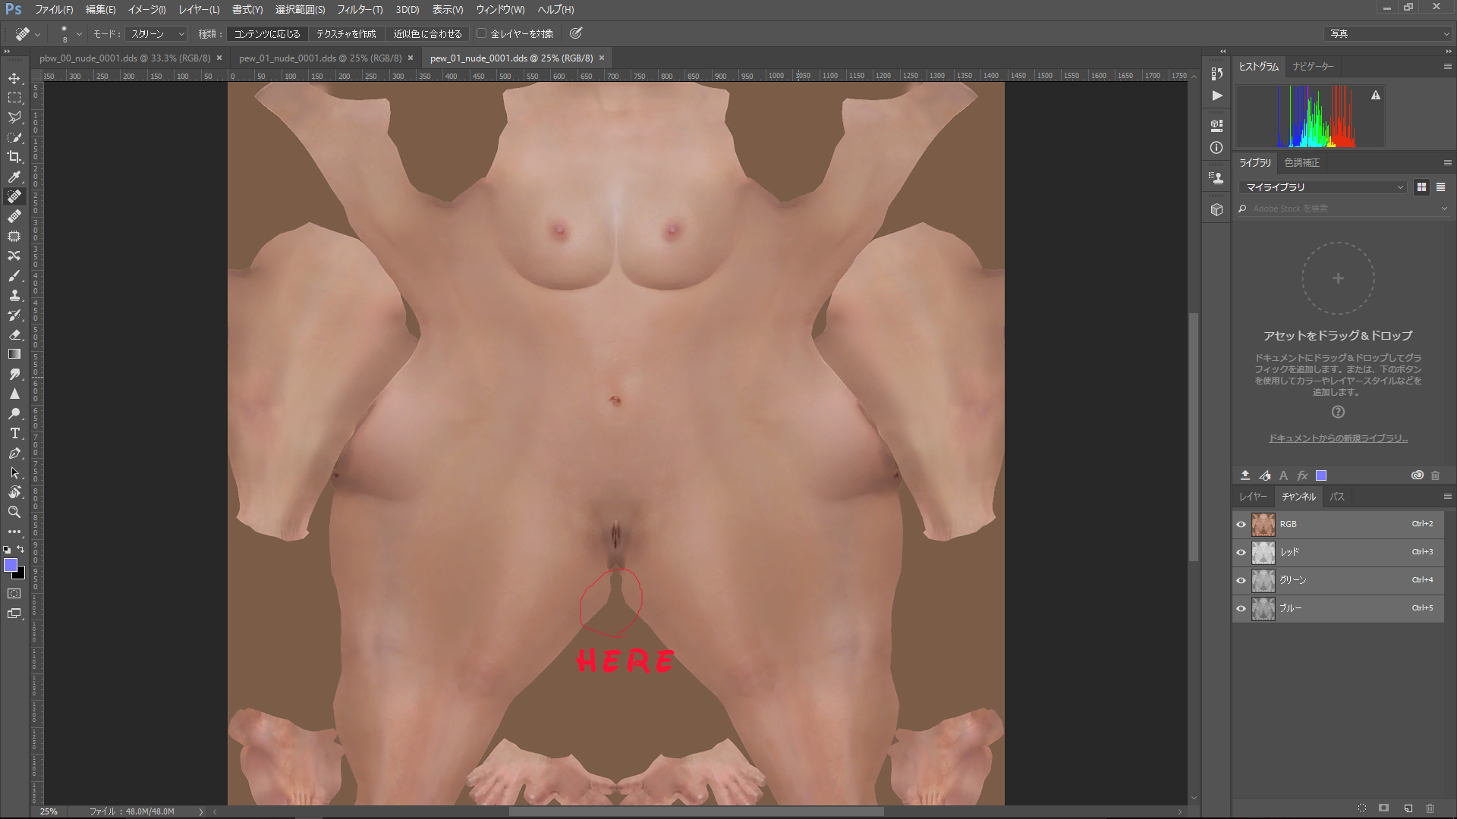Switch to the Layers panel tab
Screen dimensions: 1457x819
click(1253, 497)
